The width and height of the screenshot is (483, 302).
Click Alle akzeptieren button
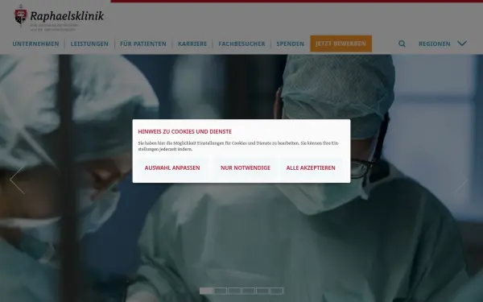pyautogui.click(x=311, y=168)
